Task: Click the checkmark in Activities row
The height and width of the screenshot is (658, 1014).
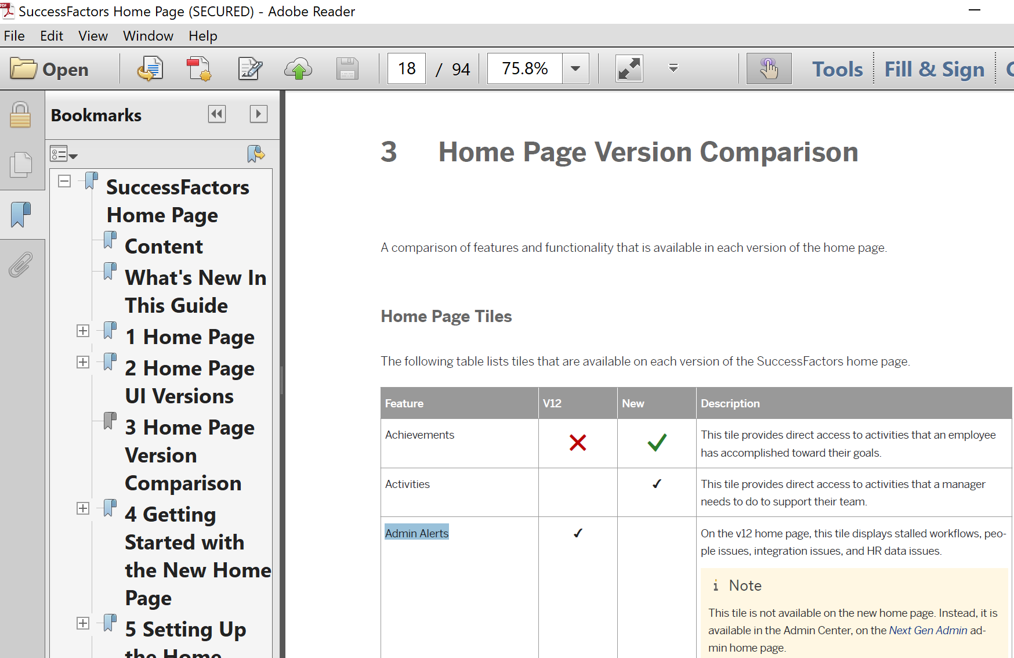Action: [657, 484]
